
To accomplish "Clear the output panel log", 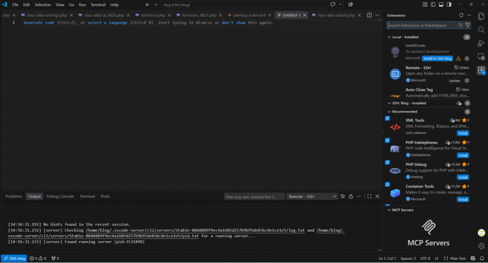I will [342, 196].
